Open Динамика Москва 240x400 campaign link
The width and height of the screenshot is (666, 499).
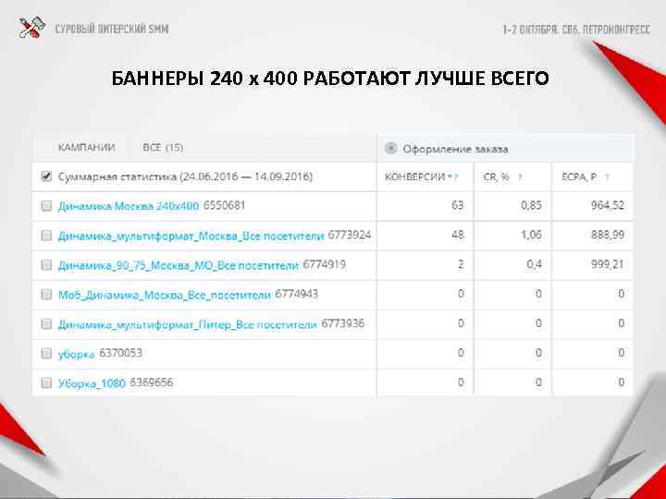(129, 206)
